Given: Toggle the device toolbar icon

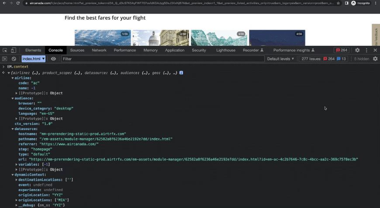Looking at the screenshot, I should (14, 50).
